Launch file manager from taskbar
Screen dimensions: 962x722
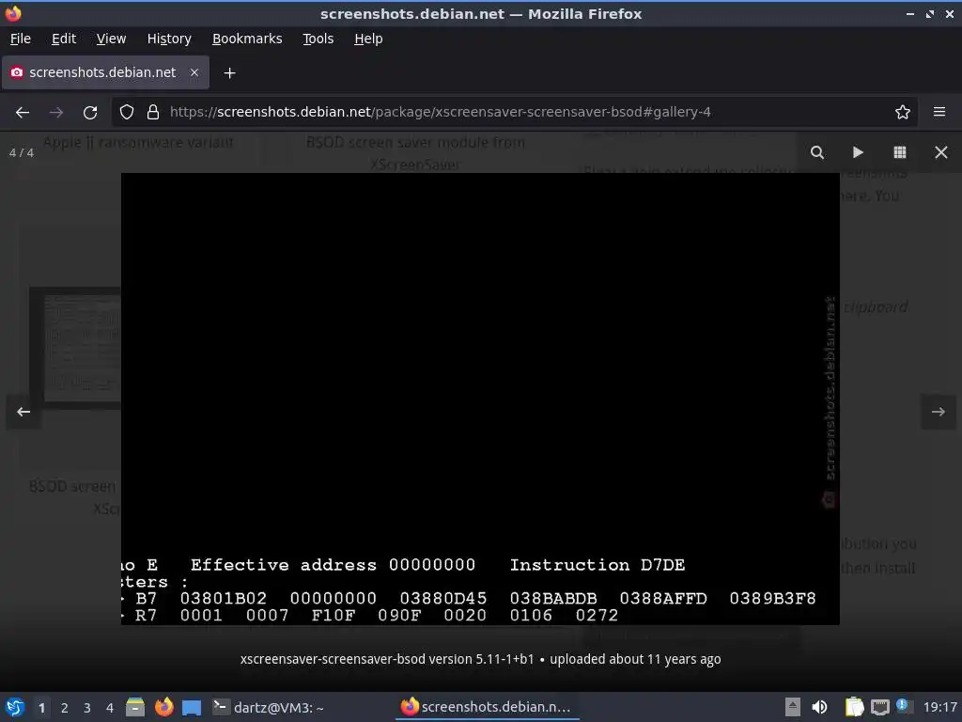click(135, 707)
